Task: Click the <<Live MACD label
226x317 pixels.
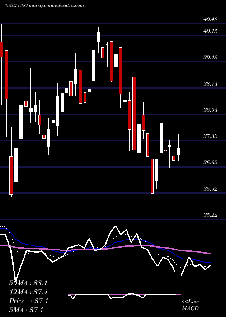Action: (x=190, y=305)
